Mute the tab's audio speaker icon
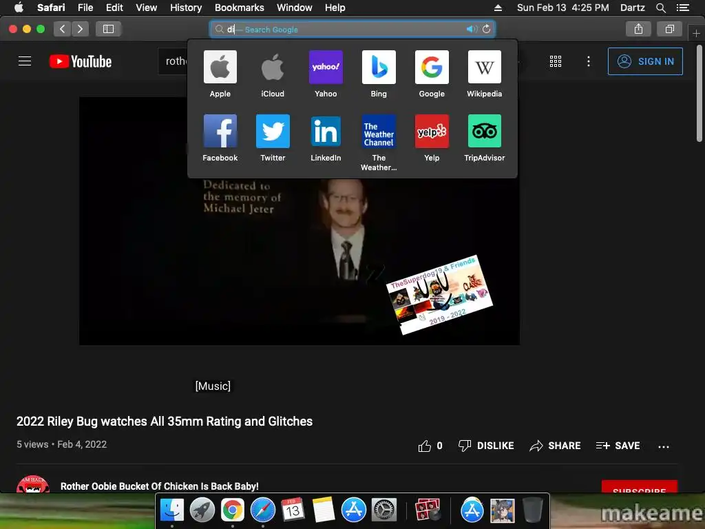Screen dimensions: 705x529 point(471,29)
